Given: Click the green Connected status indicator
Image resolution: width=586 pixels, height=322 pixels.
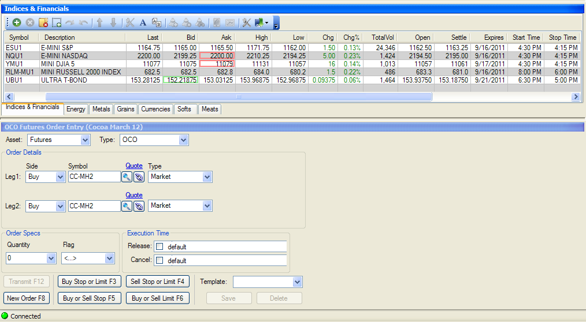Looking at the screenshot, I should [x=5, y=316].
